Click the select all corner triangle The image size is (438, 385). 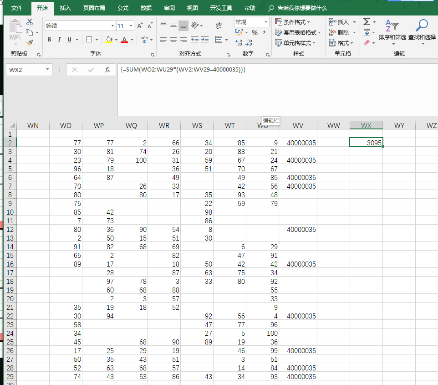coord(12,125)
